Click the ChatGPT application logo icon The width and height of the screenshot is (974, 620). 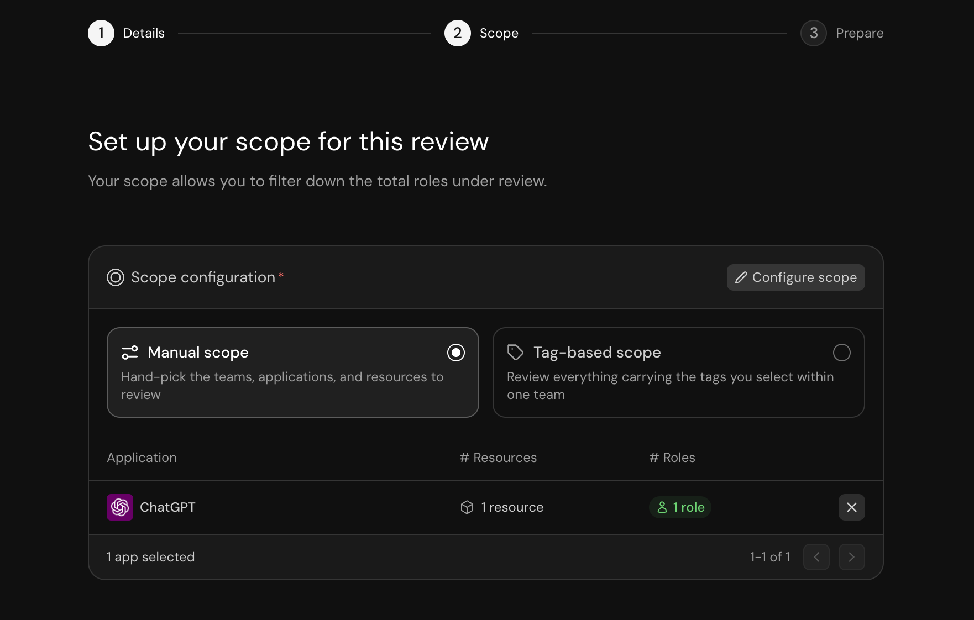(x=120, y=507)
